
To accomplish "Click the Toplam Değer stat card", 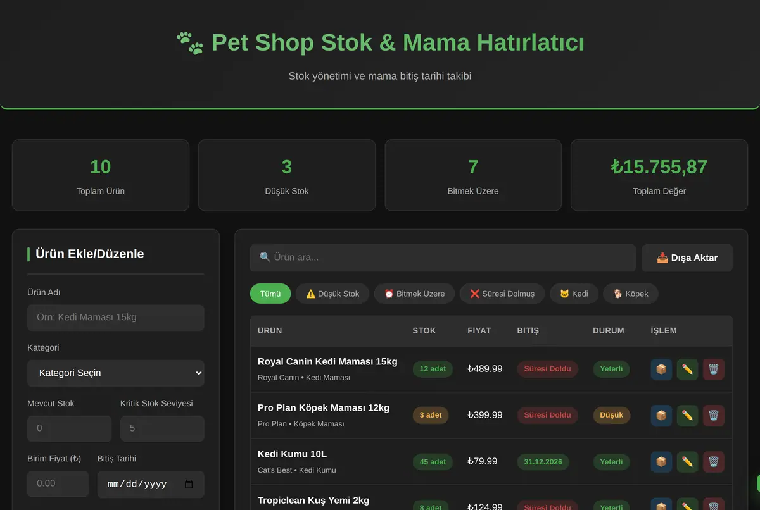I will (659, 175).
